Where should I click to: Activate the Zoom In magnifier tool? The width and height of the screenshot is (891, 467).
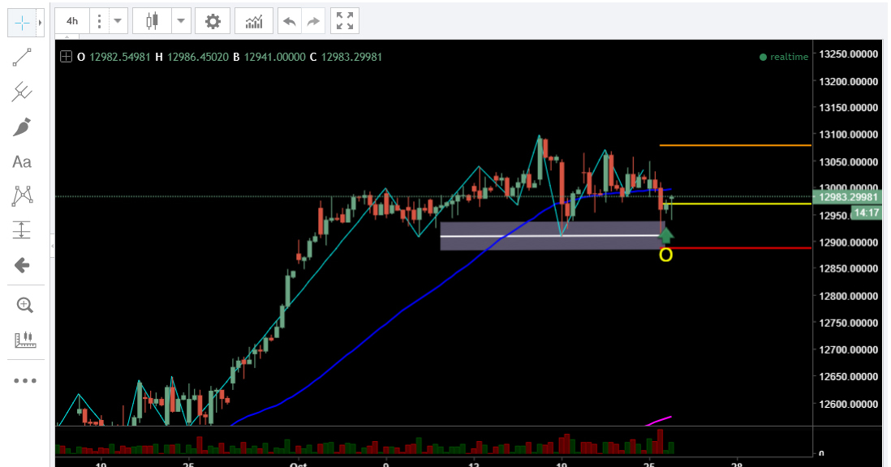click(x=23, y=304)
